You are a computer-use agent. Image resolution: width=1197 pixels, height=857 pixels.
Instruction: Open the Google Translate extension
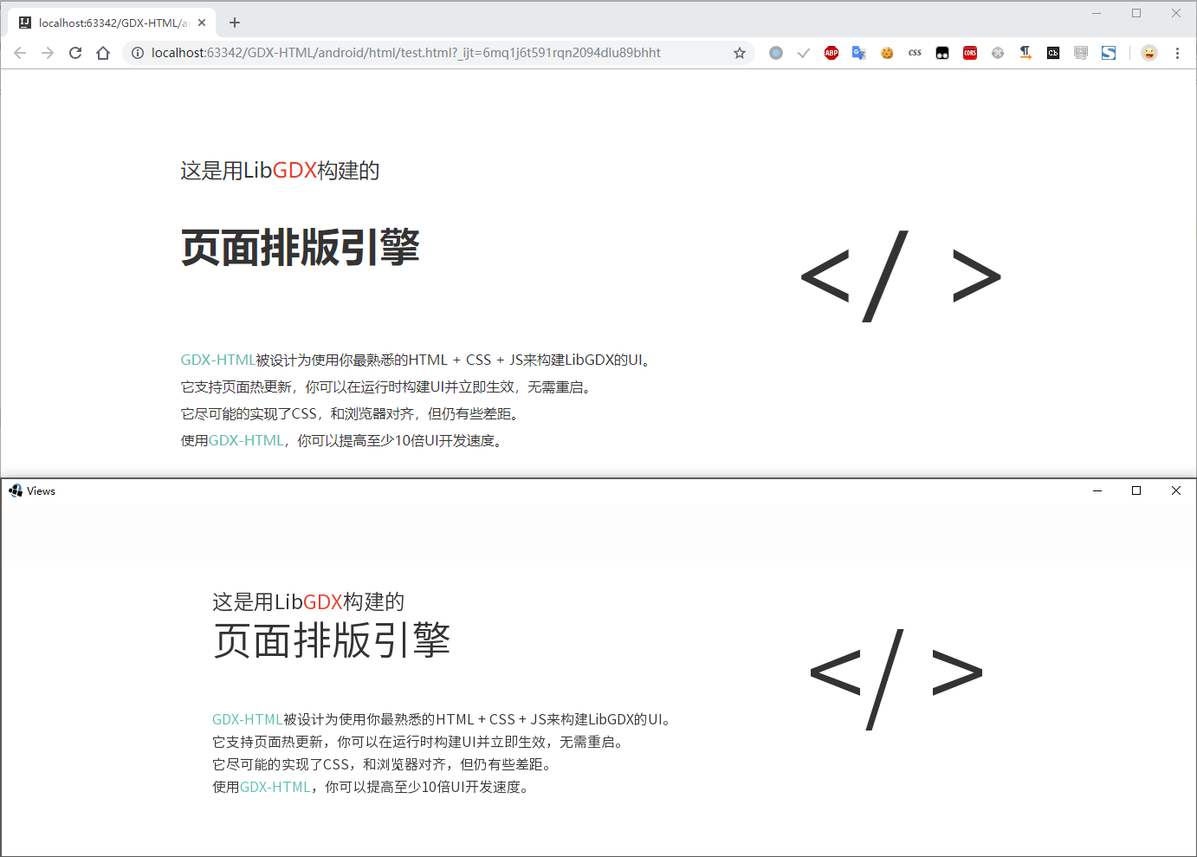(x=858, y=53)
